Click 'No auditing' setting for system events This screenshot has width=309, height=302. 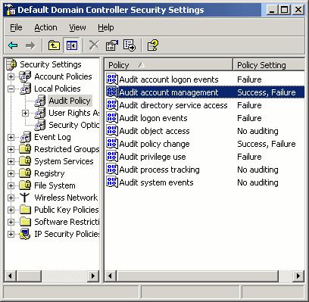tap(257, 182)
